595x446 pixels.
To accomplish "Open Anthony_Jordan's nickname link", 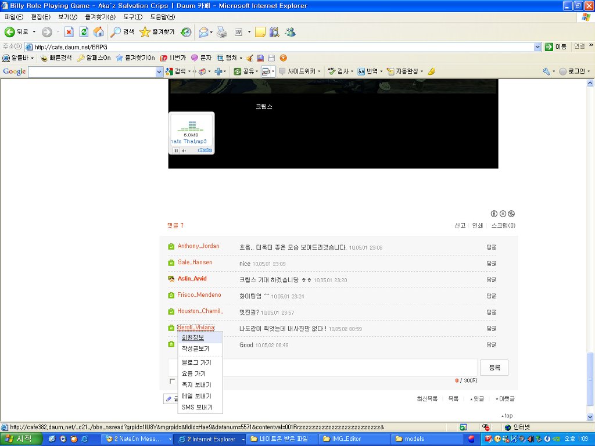I will coord(198,246).
